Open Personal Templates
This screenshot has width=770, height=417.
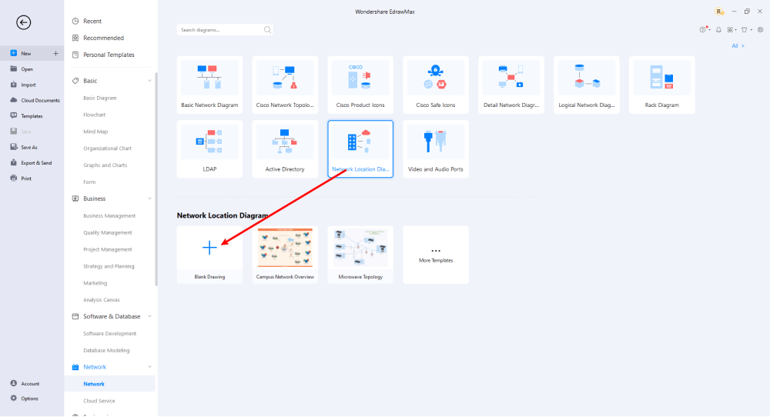click(109, 55)
